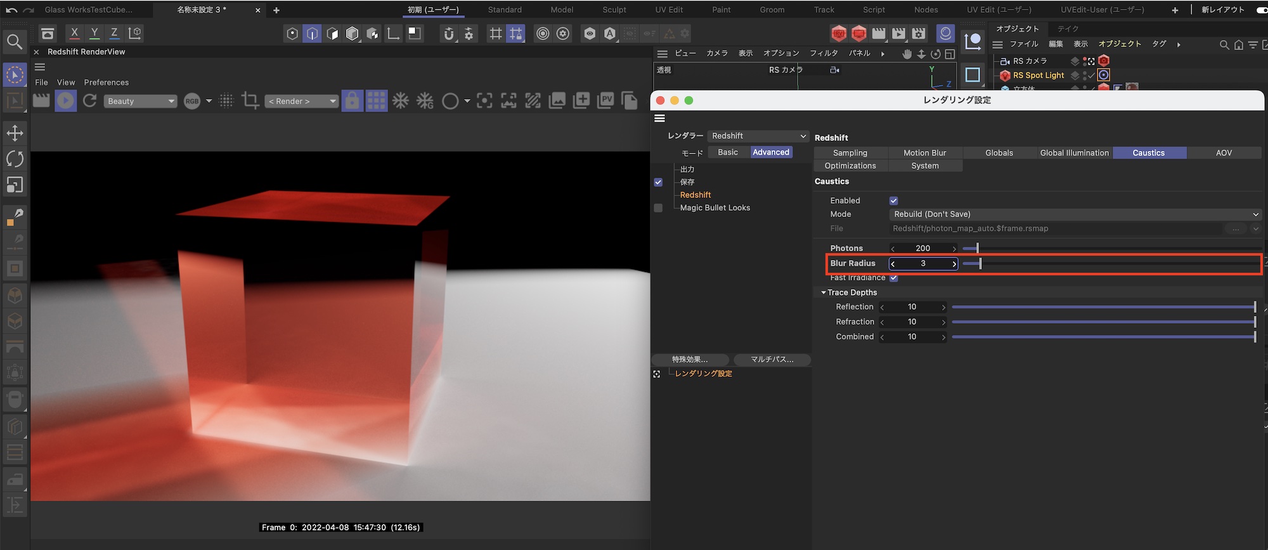
Task: Open the Caustics Mode dropdown
Action: (x=1075, y=214)
